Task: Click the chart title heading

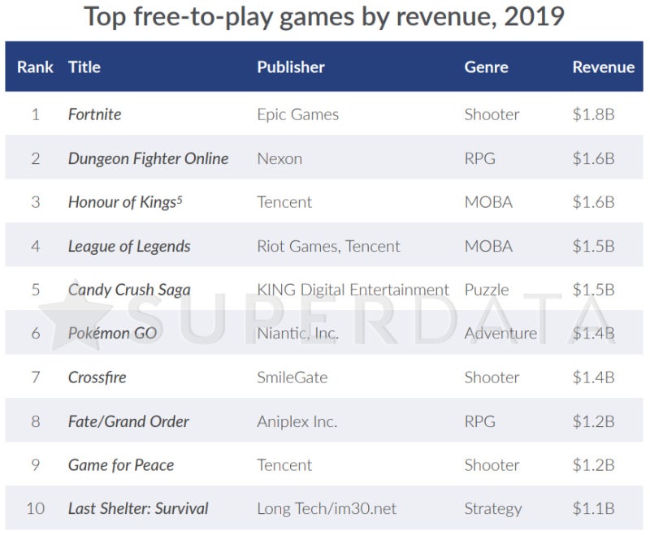Action: [x=324, y=16]
